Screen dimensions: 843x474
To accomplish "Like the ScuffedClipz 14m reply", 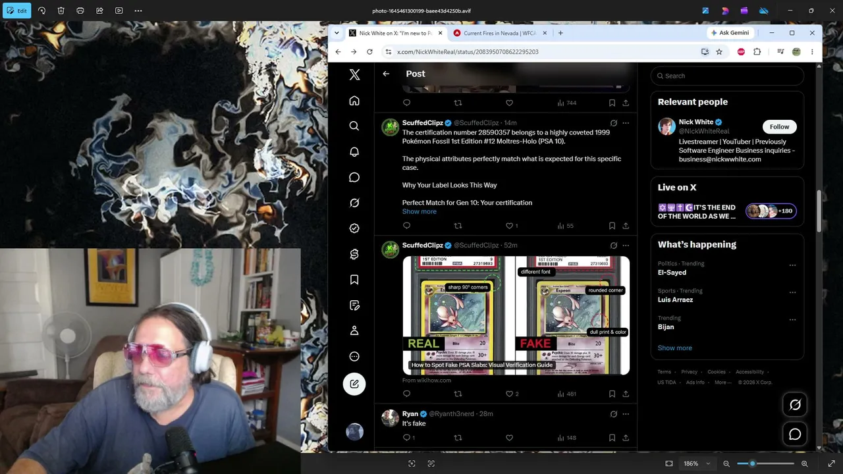I will coord(509,226).
